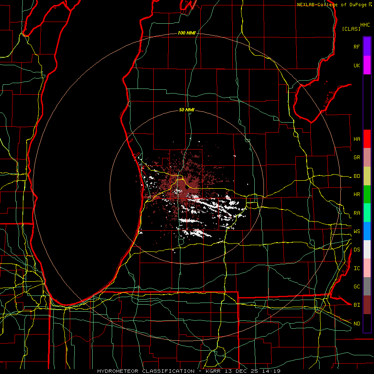
Task: Click the BI brown legend block
Action: [367, 305]
